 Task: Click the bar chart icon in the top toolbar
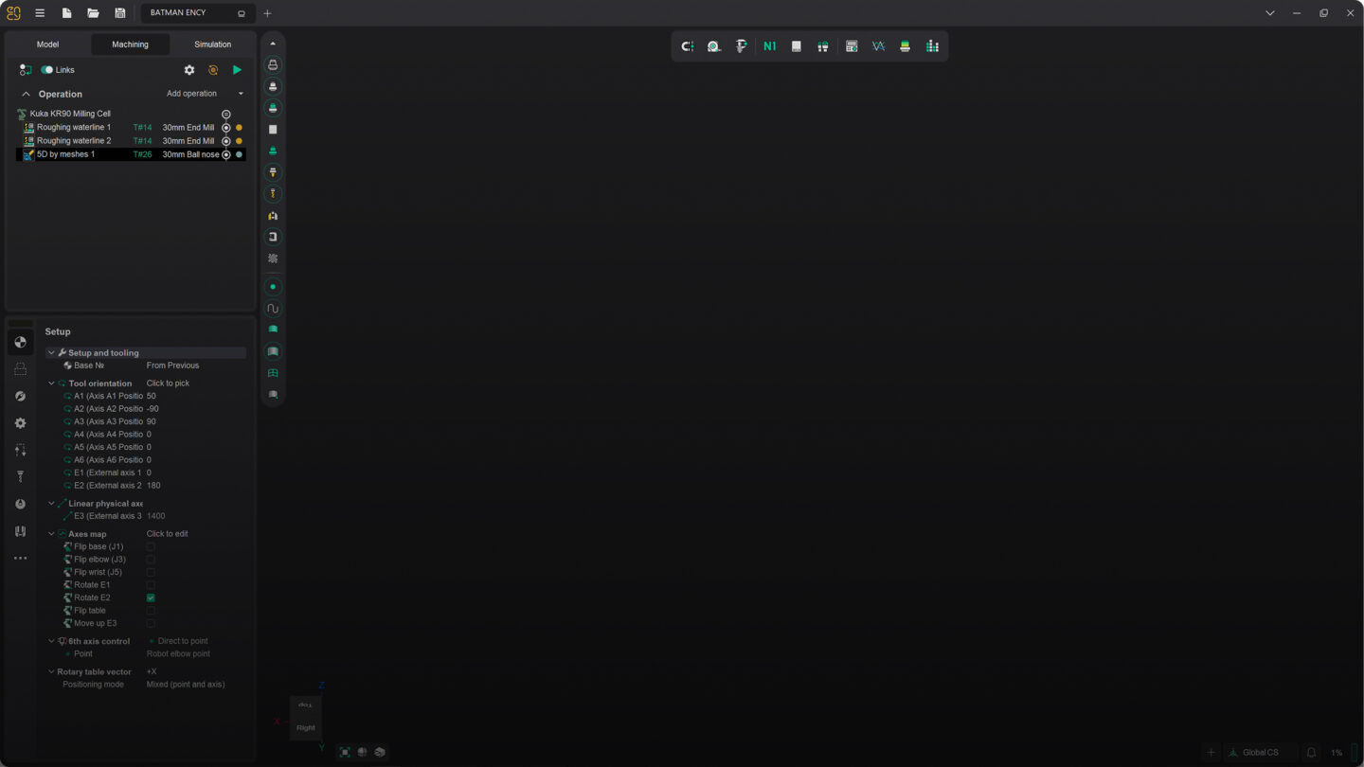tap(932, 46)
